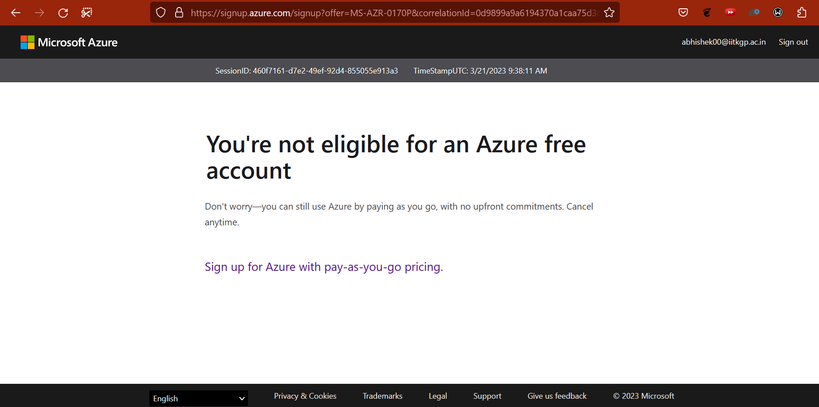The width and height of the screenshot is (819, 407).
Task: Reload the page with refresh icon
Action: [x=63, y=13]
